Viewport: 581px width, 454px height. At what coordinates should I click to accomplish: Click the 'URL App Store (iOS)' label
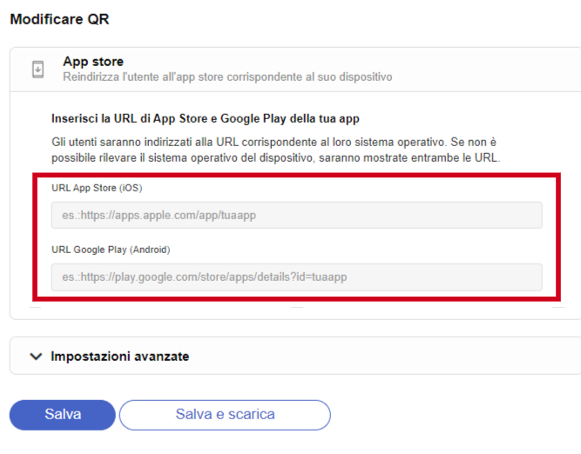[97, 188]
